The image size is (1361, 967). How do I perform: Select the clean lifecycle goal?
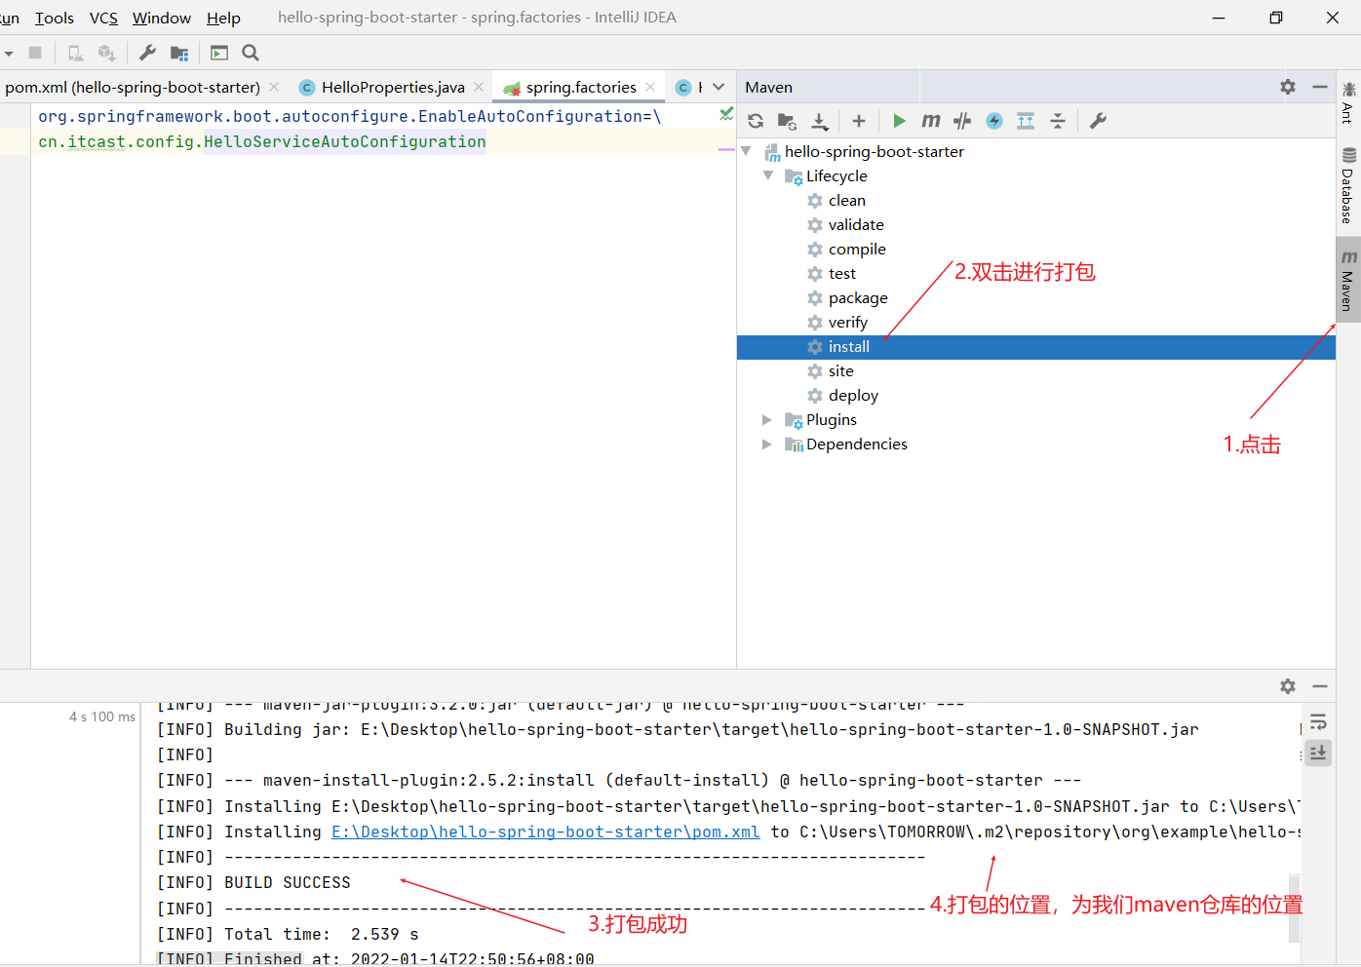point(847,200)
